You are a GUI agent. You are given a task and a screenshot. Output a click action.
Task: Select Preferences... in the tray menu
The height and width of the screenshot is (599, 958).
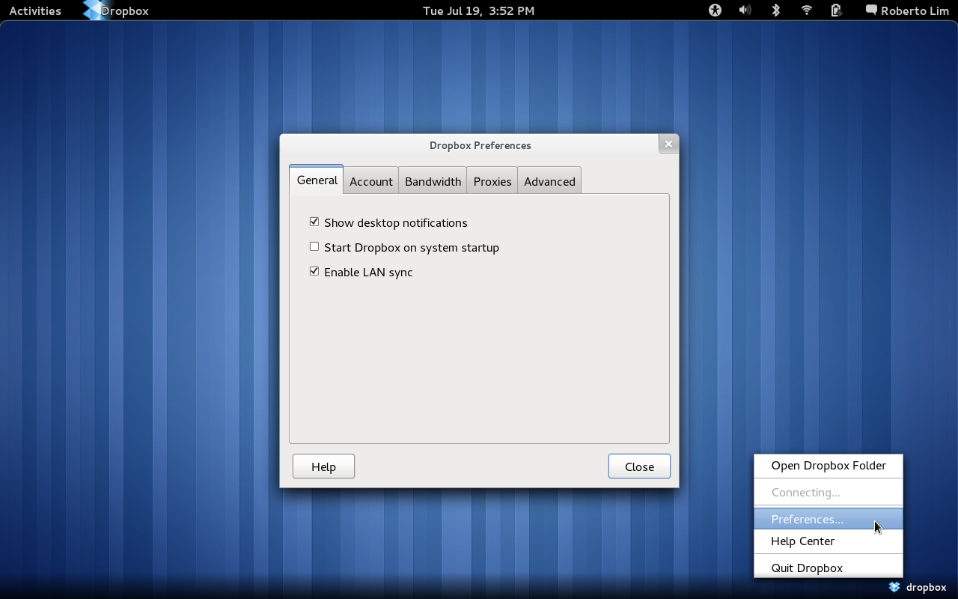[x=829, y=519]
